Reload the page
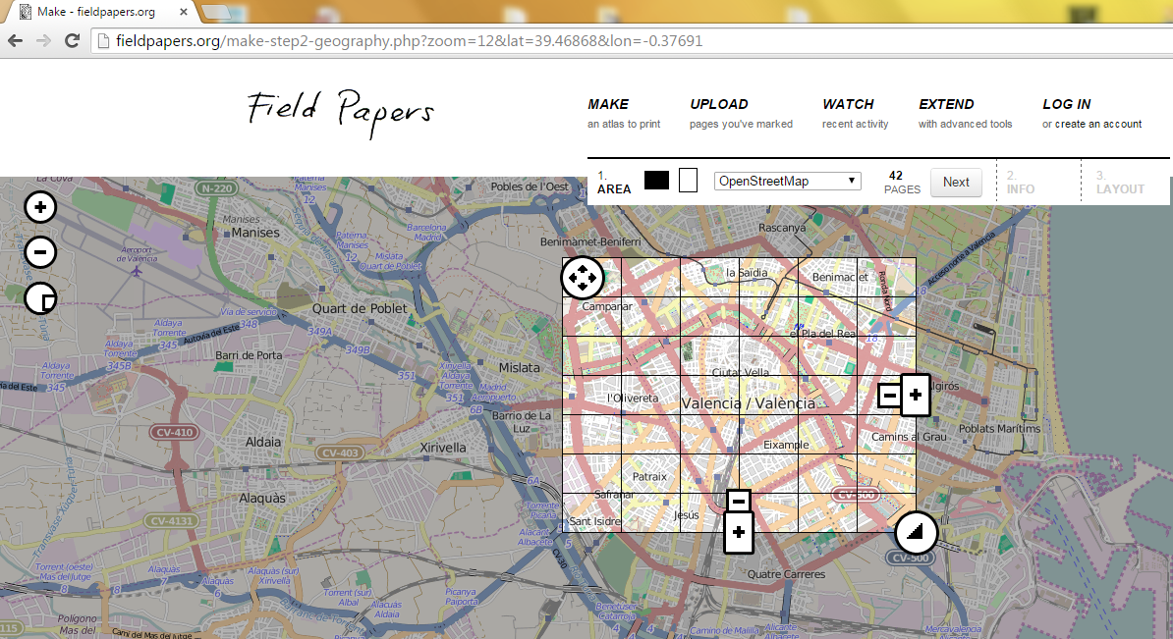This screenshot has height=639, width=1173. pyautogui.click(x=72, y=40)
